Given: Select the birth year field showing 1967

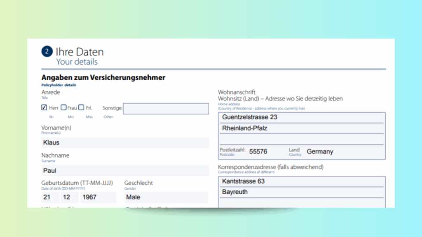Looking at the screenshot, I should point(98,197).
